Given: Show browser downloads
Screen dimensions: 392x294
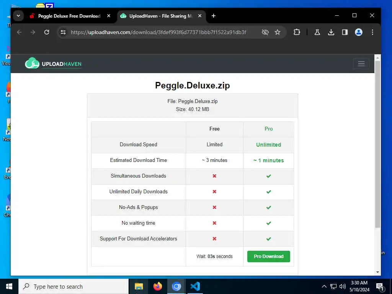Looking at the screenshot, I should point(331,32).
